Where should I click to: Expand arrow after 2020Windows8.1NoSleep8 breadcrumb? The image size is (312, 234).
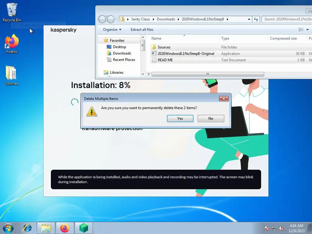click(x=227, y=19)
